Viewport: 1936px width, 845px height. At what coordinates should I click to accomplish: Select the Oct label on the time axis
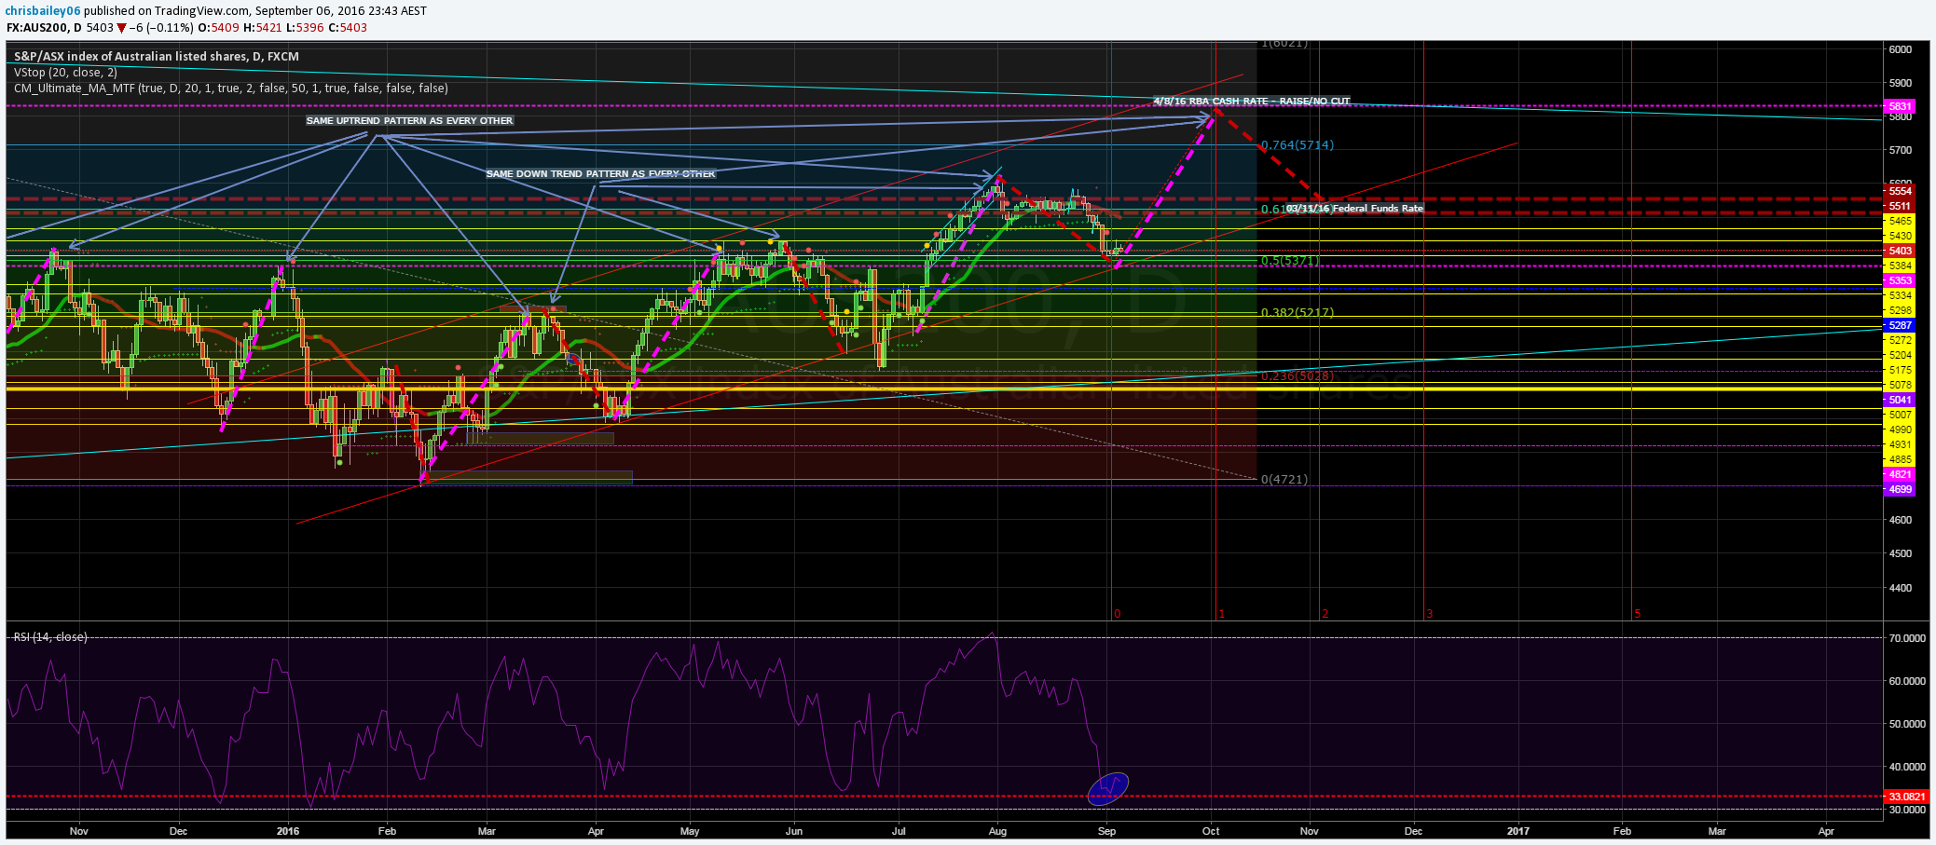tap(1211, 831)
